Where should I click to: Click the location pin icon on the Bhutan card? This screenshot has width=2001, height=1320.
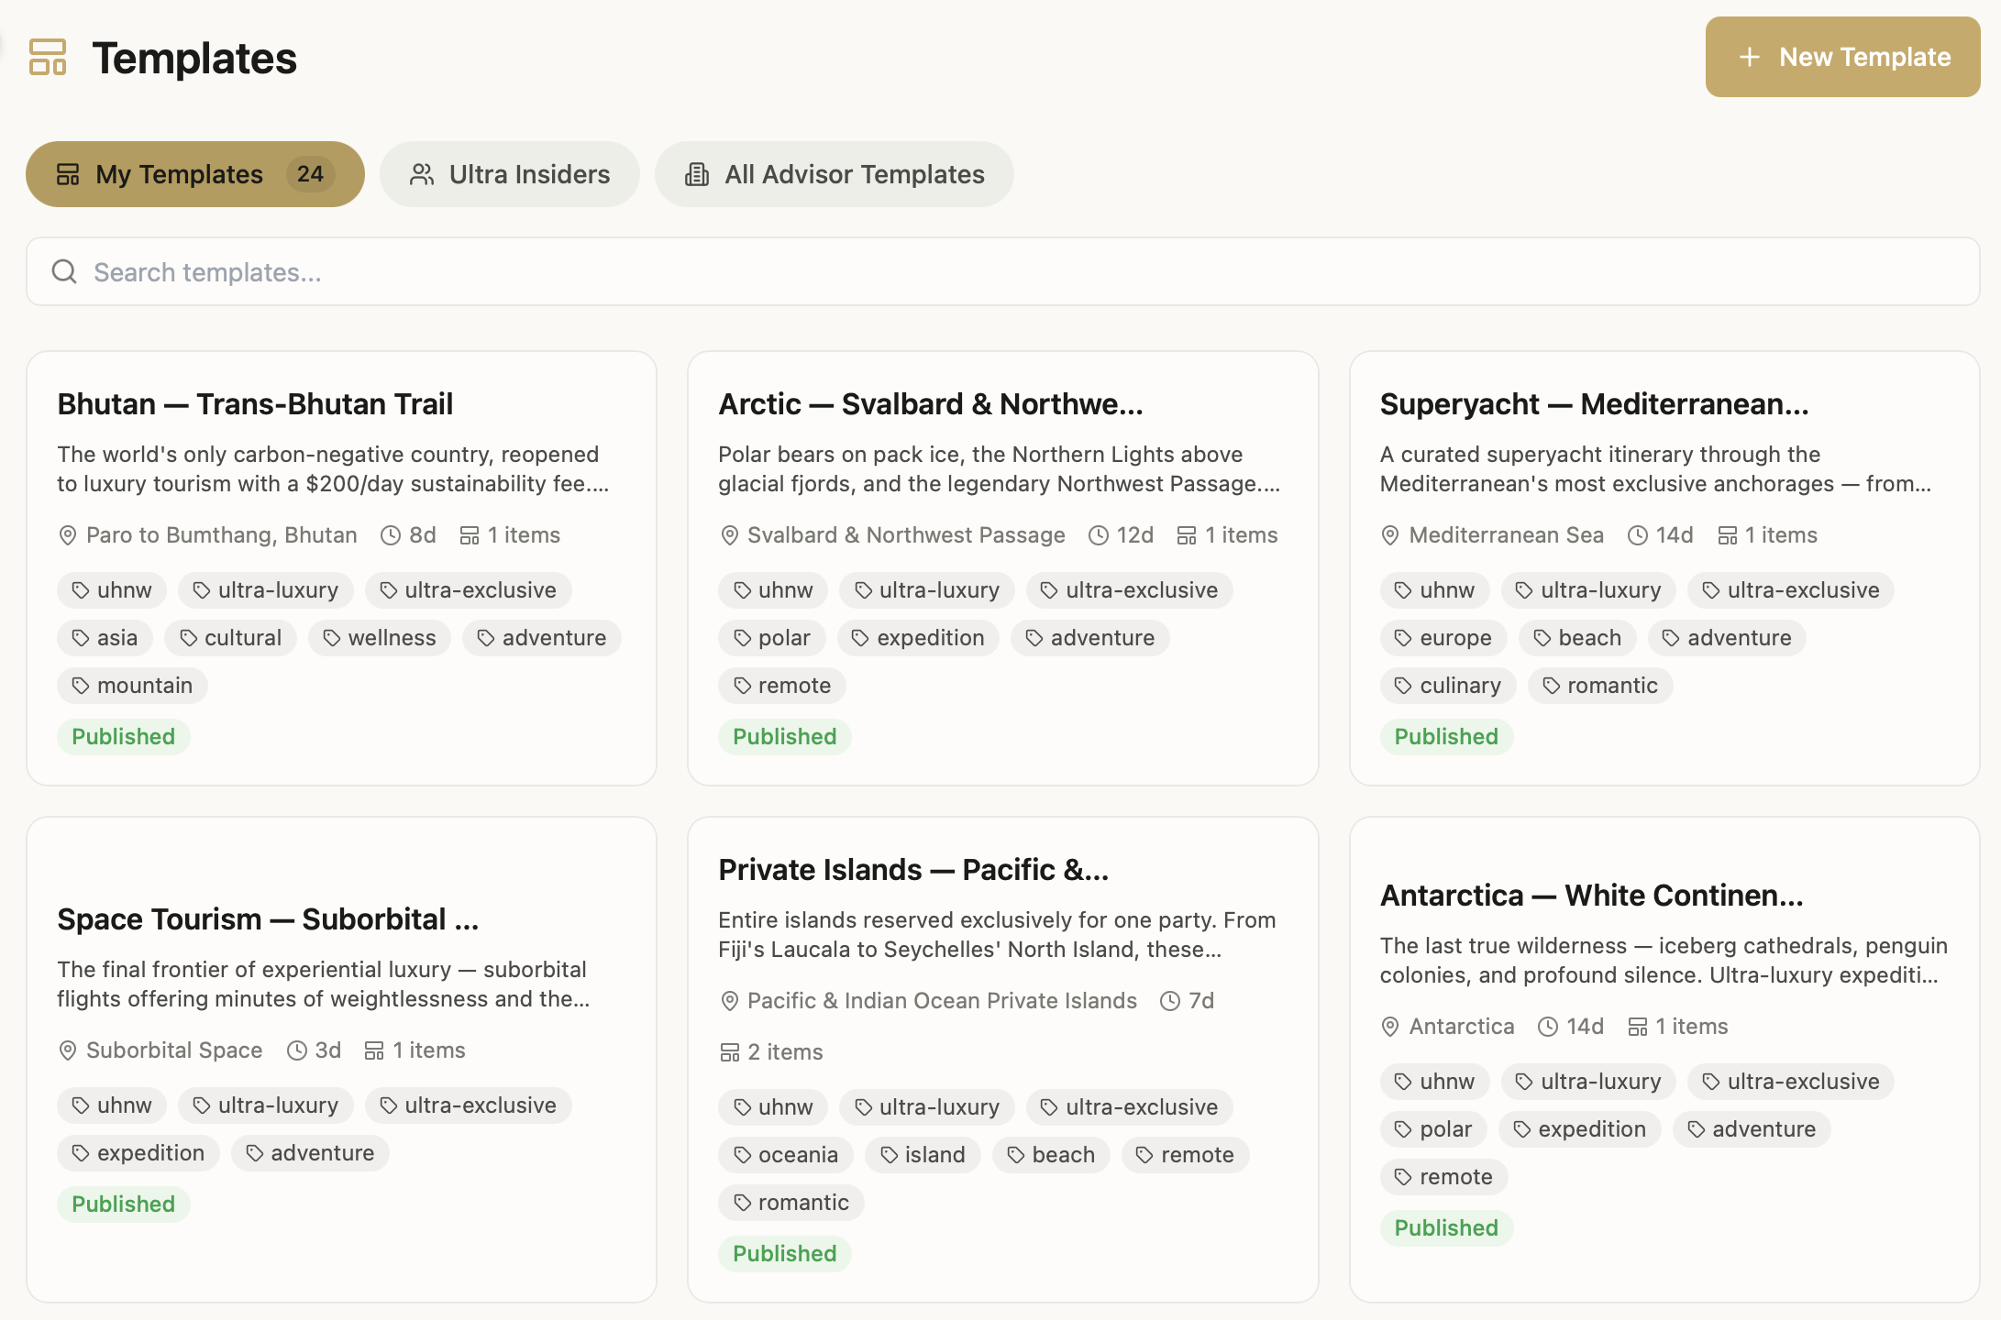(x=68, y=534)
